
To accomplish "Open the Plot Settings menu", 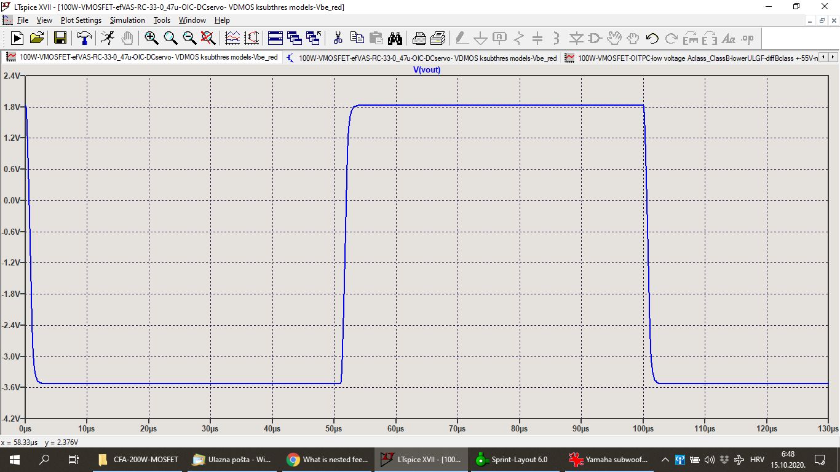I will [x=81, y=20].
